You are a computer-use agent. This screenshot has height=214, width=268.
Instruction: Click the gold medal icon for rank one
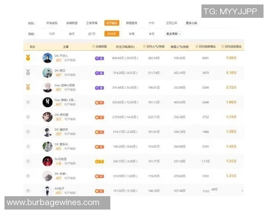(x=28, y=58)
